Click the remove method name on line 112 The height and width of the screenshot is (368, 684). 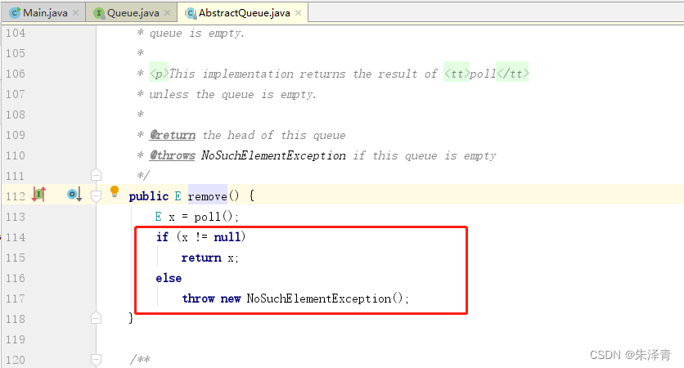[207, 196]
